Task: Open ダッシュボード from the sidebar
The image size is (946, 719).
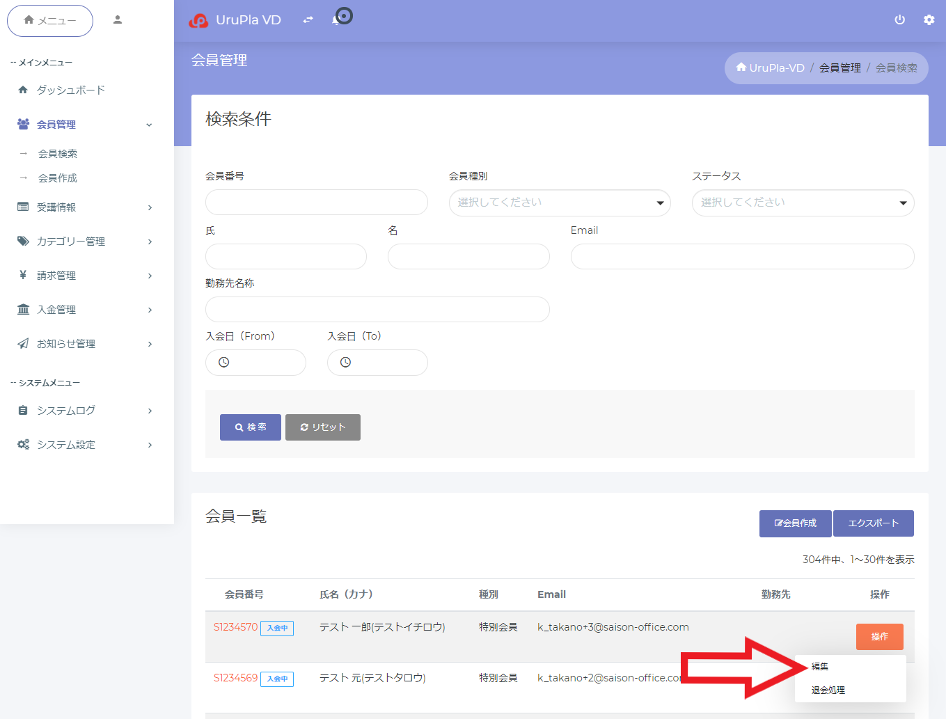Action: (71, 90)
